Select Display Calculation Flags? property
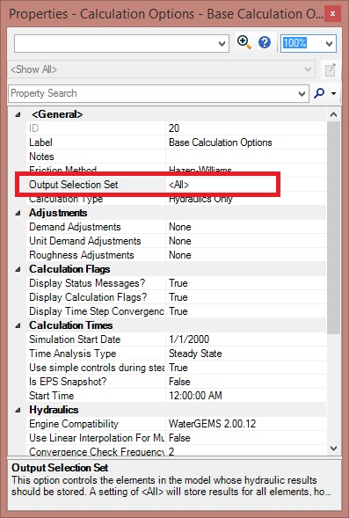 [88, 297]
